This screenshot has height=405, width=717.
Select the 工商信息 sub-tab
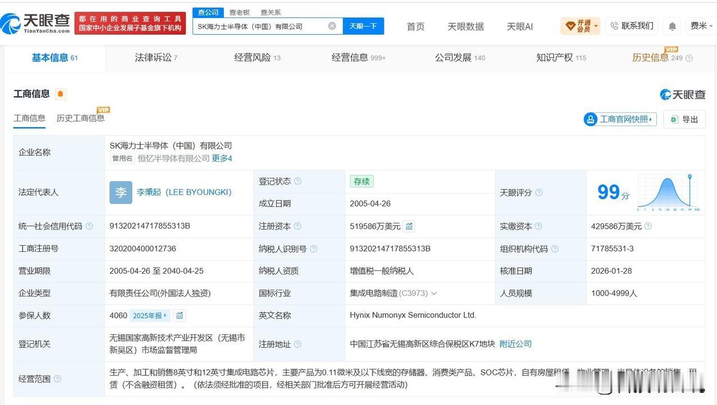tap(29, 118)
